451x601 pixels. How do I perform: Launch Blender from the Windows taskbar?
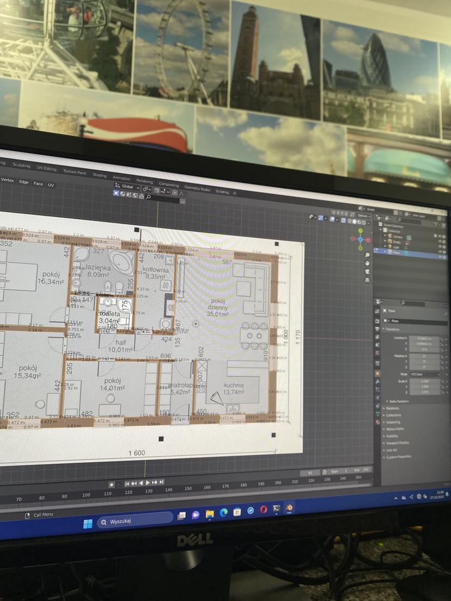coord(289,508)
